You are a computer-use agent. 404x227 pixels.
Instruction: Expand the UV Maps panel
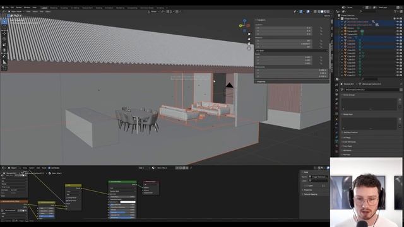[x=347, y=137]
